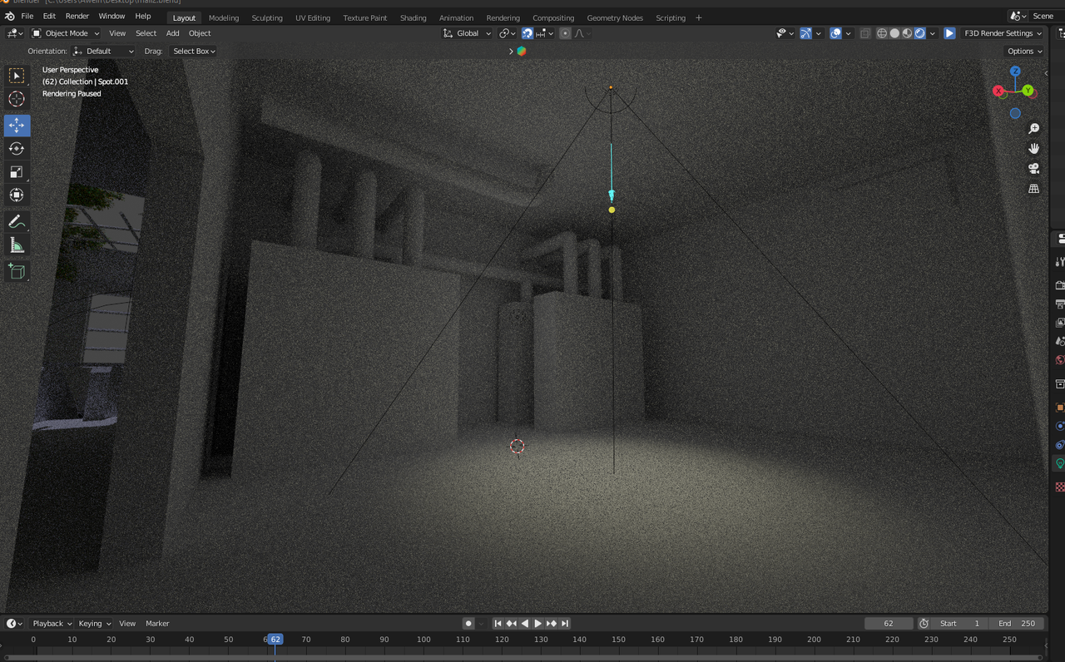The width and height of the screenshot is (1065, 662).
Task: Select the Annotate tool
Action: (17, 222)
